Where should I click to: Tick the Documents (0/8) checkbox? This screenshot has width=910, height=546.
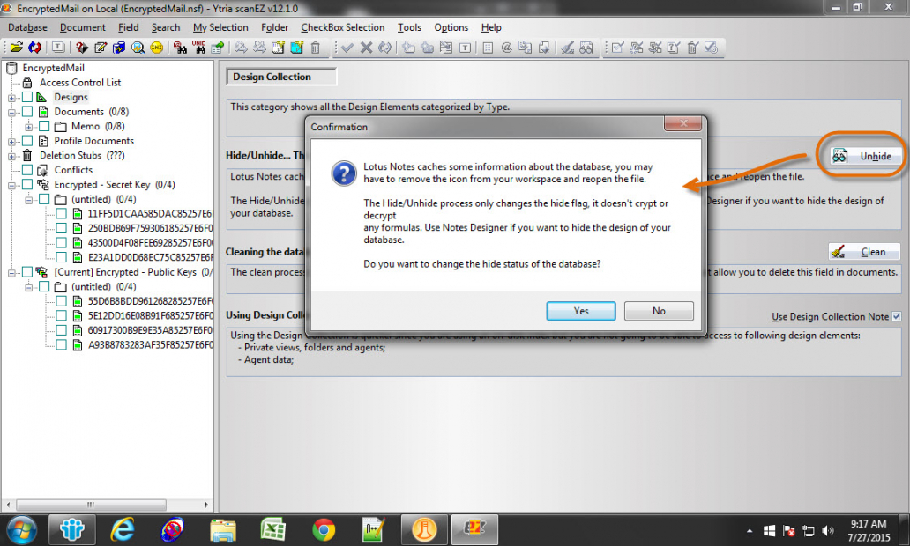point(27,111)
